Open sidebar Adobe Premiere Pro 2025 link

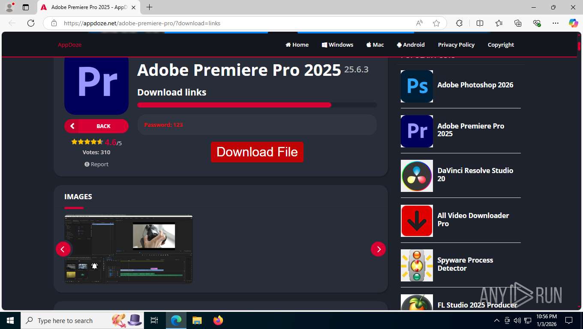click(471, 130)
